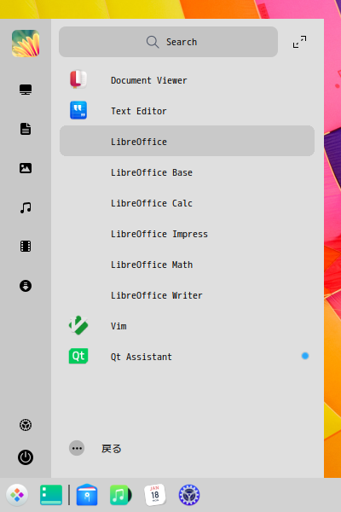
Task: Open the Calendar dock icon
Action: point(155,495)
